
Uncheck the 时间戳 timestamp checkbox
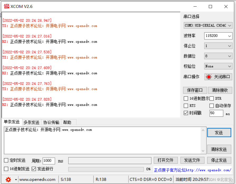pos(186,113)
